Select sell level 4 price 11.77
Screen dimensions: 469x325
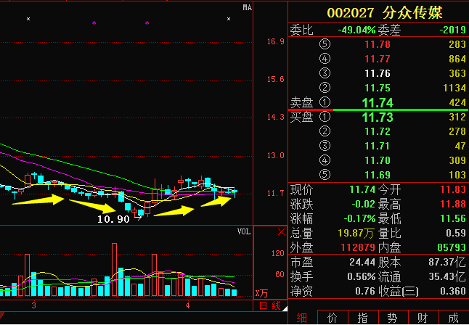coord(378,59)
